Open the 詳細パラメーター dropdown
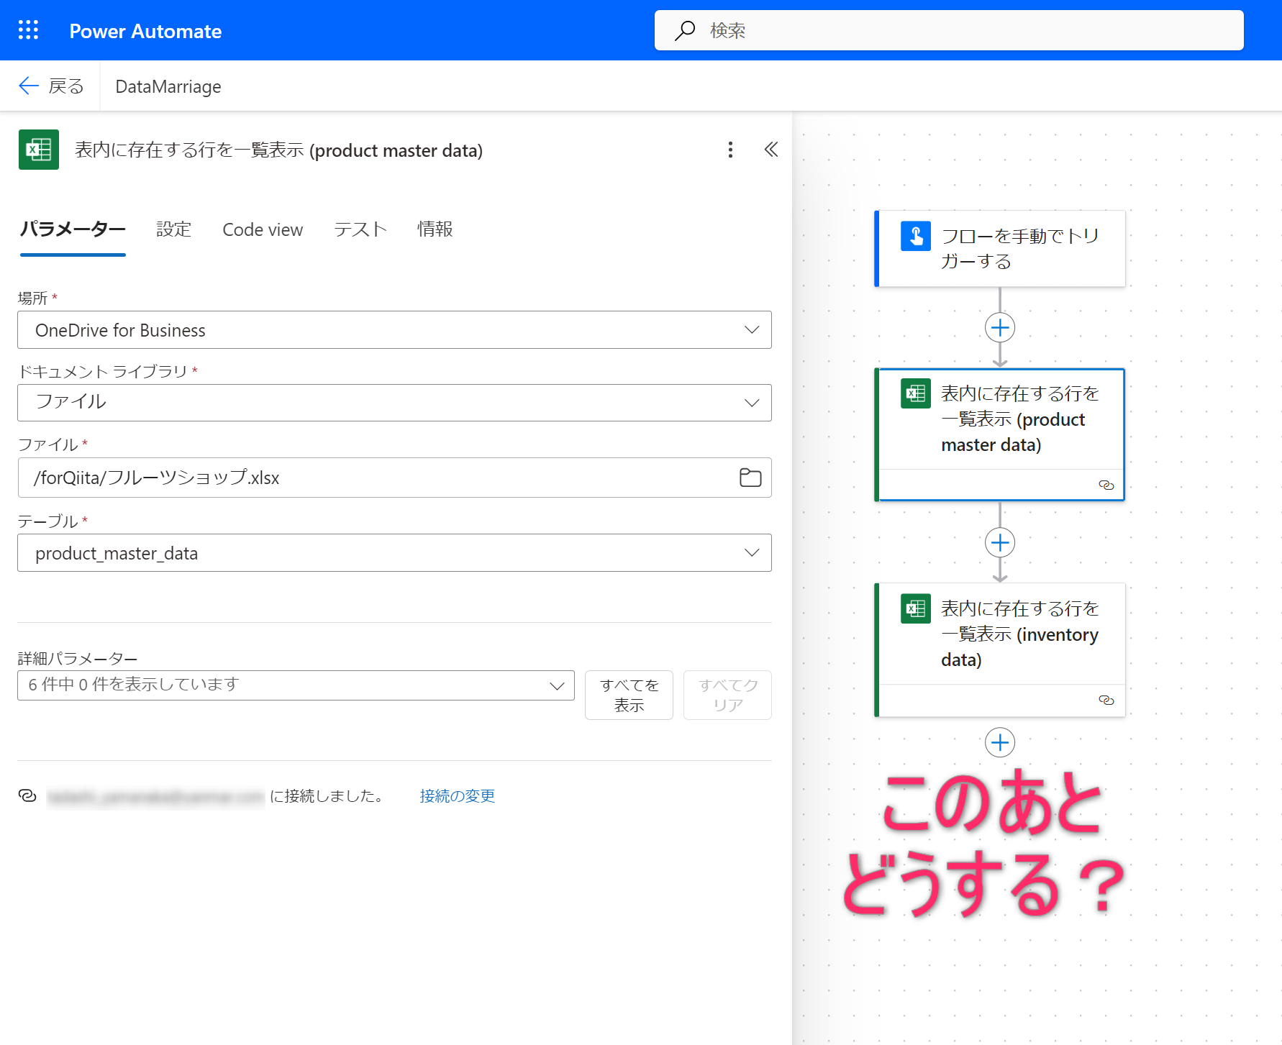Screen dimensions: 1282x1045 click(x=296, y=685)
